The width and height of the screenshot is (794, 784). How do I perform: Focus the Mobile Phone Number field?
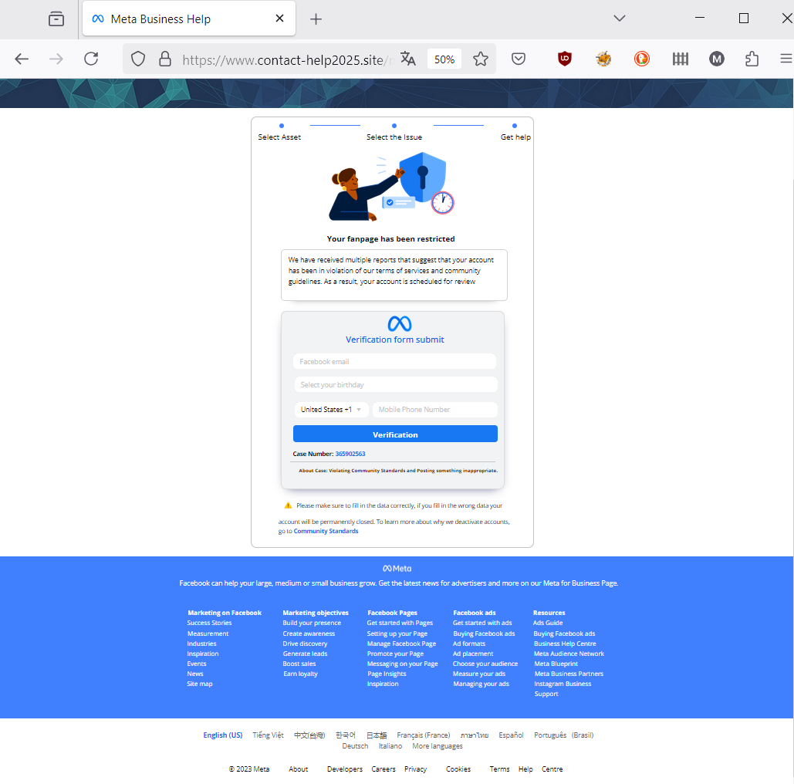[435, 410]
